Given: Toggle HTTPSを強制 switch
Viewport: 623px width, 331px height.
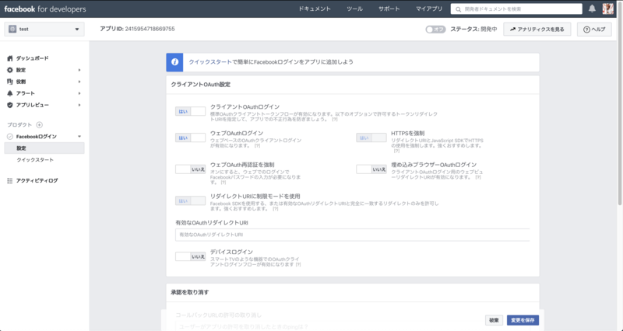Looking at the screenshot, I should (x=371, y=138).
